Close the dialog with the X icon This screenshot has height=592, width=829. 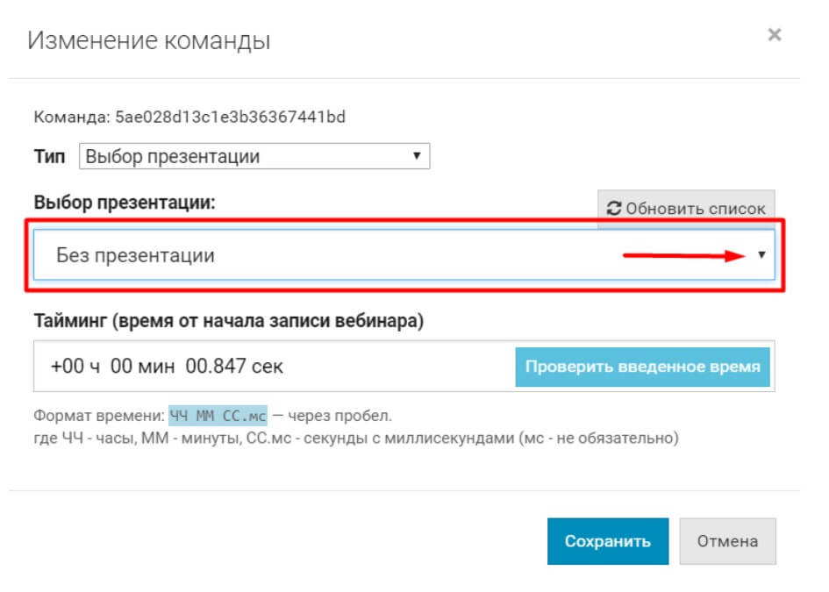[774, 36]
